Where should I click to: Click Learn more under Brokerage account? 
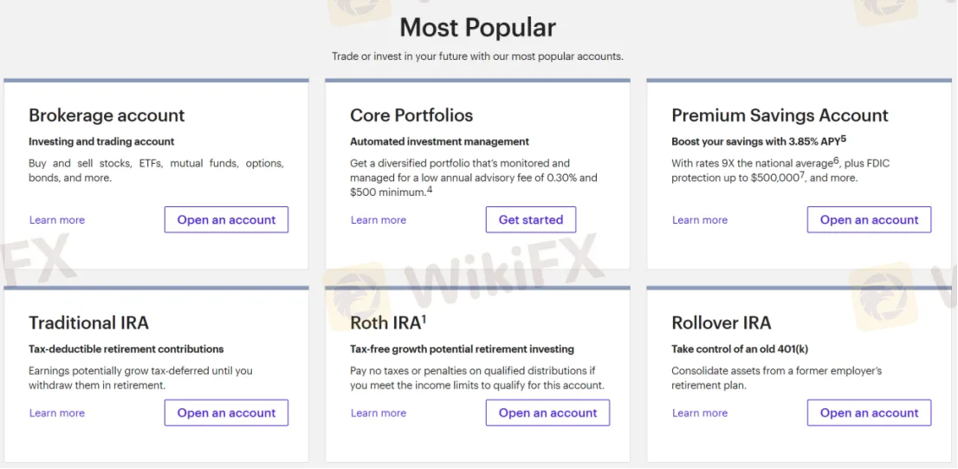pos(57,220)
